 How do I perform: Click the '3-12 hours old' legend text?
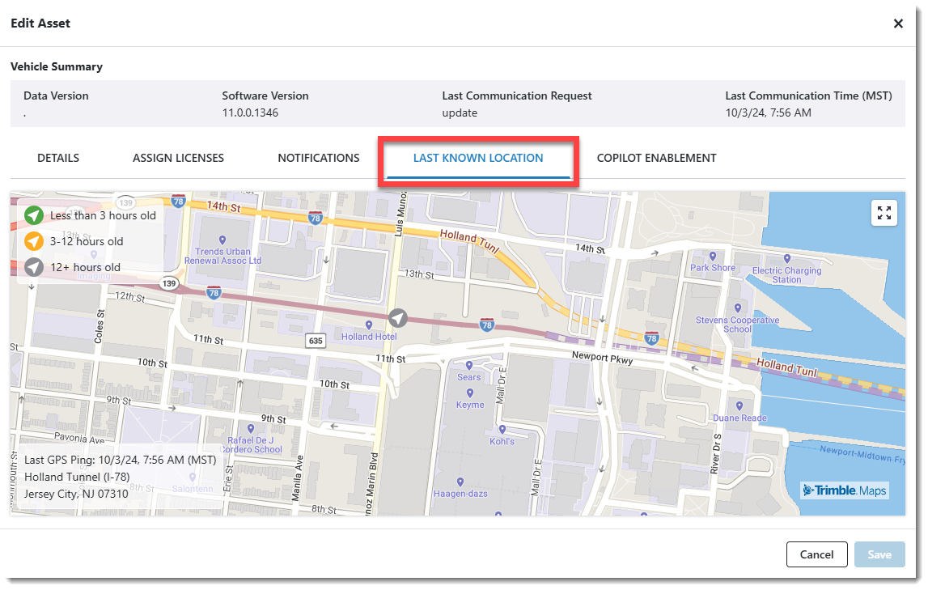tap(87, 241)
